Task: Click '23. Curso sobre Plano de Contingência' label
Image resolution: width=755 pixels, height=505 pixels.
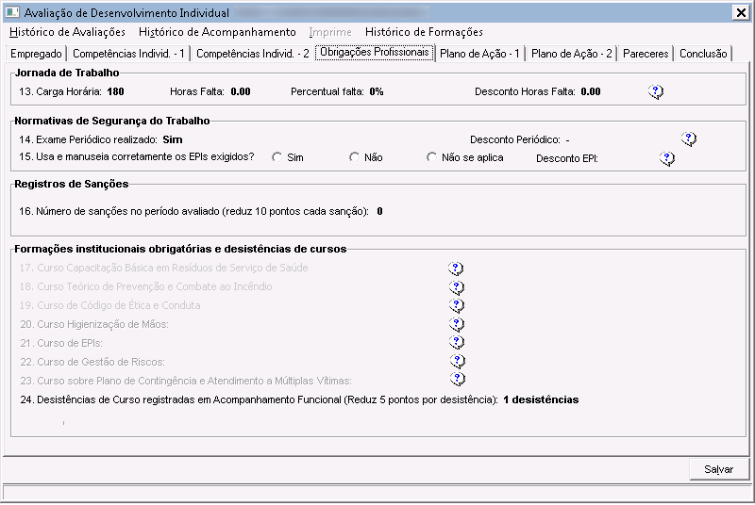Action: tap(186, 381)
